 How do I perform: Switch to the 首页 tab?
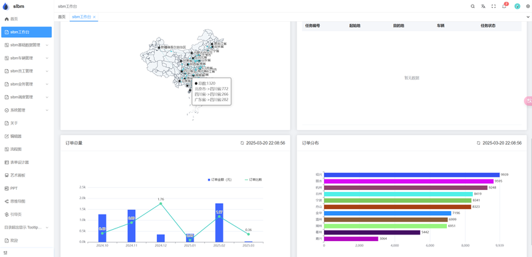click(x=61, y=17)
